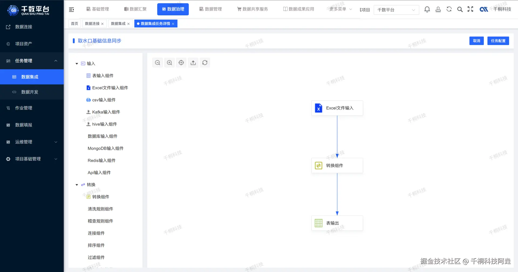Image resolution: width=518 pixels, height=272 pixels.
Task: Select Redis输入组件 in the component tree
Action: click(x=101, y=161)
